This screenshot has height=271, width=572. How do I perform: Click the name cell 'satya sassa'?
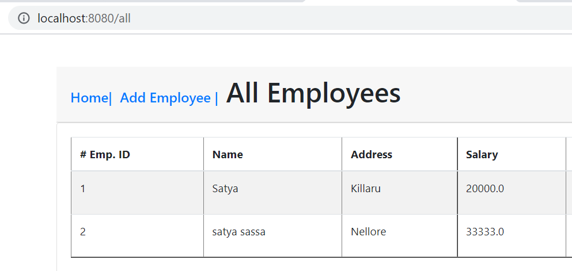click(x=238, y=232)
